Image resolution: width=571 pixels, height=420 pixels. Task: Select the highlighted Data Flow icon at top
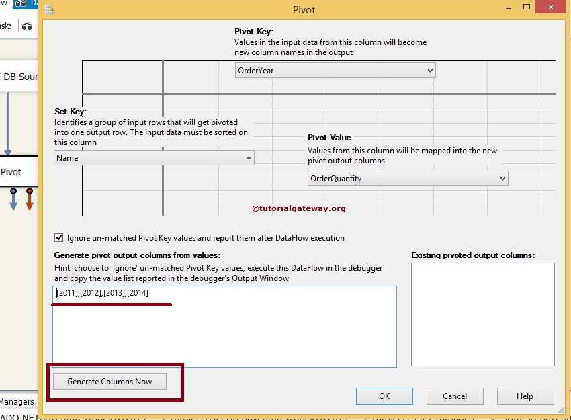[x=21, y=4]
